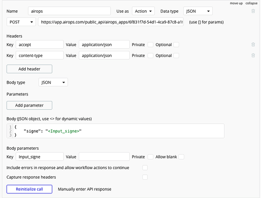Enable Optional for content-type header
Viewport: 261px width, 198px height.
176,55
